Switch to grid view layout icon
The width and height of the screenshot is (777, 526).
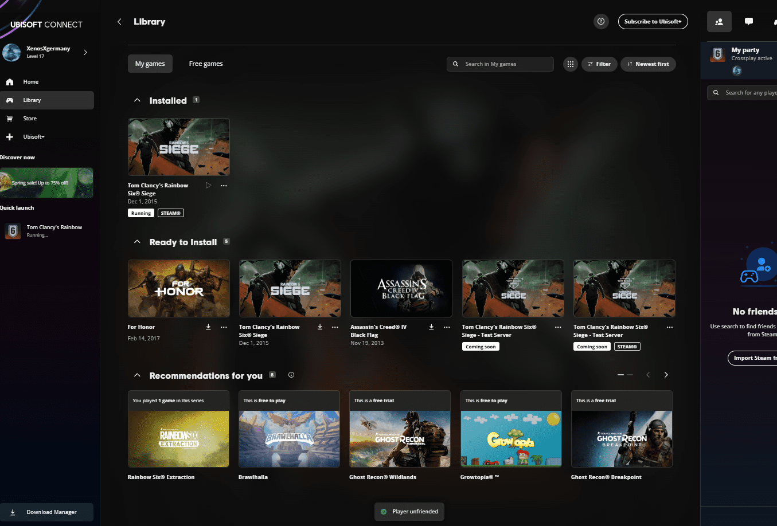(x=570, y=64)
